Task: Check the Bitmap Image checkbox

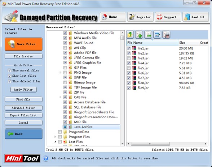Action: point(65,82)
